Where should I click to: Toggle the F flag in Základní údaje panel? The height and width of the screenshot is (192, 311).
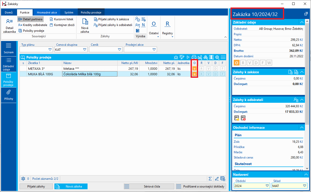(263, 62)
